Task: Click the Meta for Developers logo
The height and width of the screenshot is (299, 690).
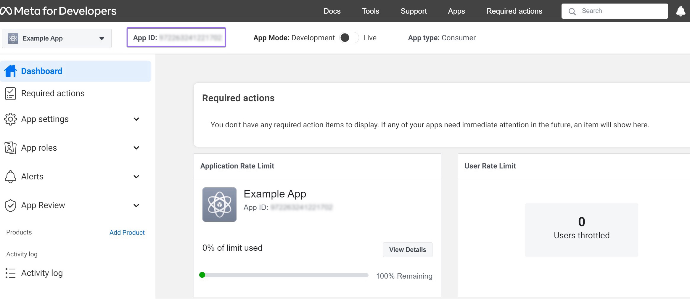Action: (59, 11)
